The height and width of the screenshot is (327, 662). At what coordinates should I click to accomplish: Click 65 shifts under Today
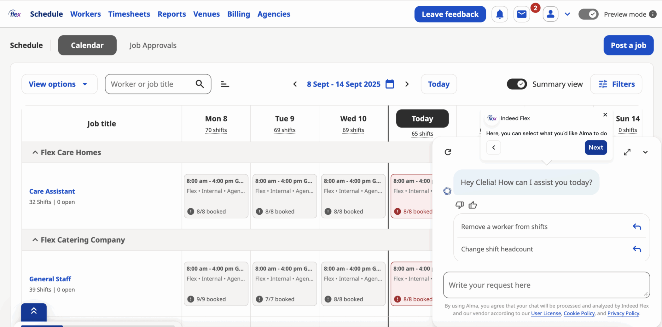[x=422, y=134]
